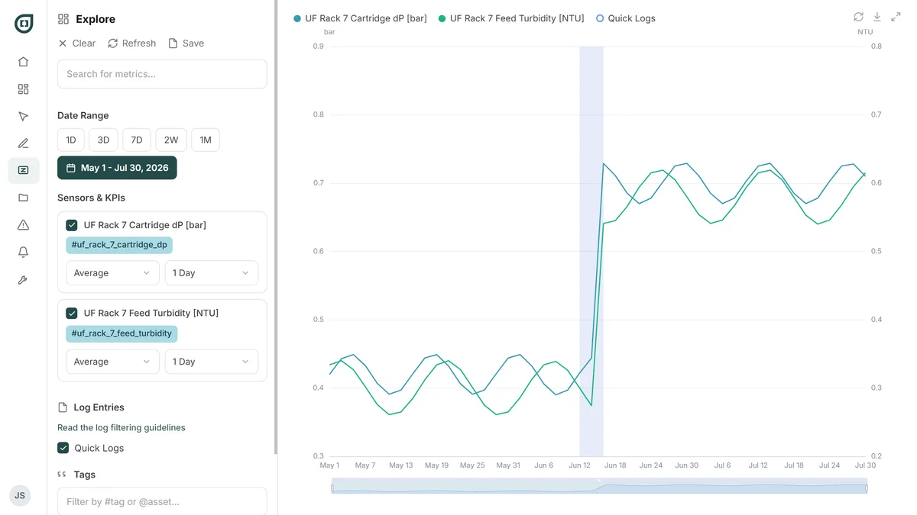Screen dimensions: 917x515
Task: Select the cursor arrow icon in sidebar
Action: click(x=23, y=117)
